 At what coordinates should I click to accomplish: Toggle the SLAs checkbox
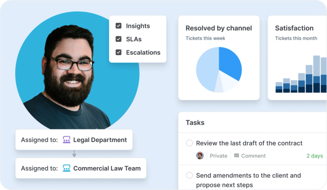click(x=118, y=39)
